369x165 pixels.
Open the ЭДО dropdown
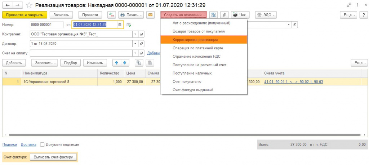click(266, 15)
